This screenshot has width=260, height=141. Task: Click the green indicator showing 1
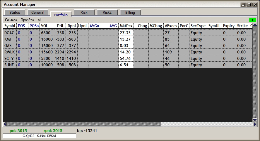(x=252, y=20)
